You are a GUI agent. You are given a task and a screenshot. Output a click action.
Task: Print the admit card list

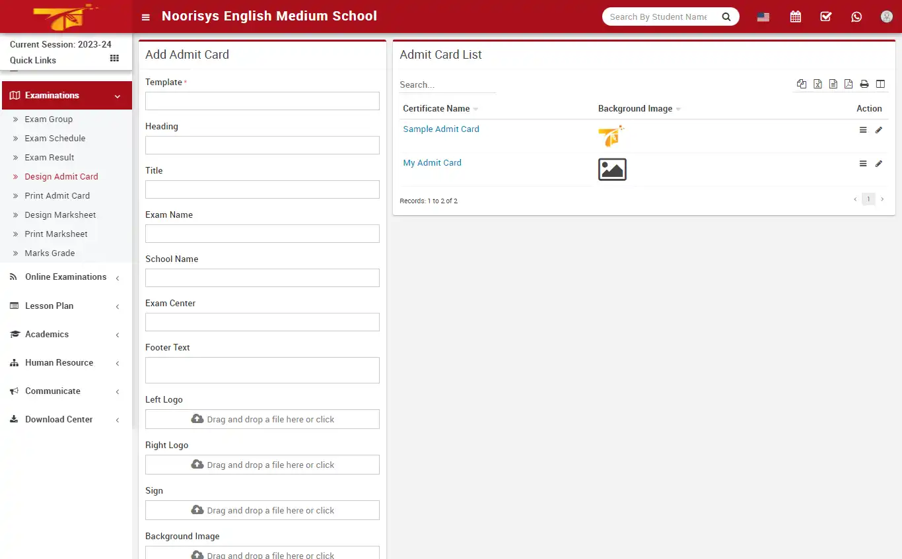[x=864, y=84]
